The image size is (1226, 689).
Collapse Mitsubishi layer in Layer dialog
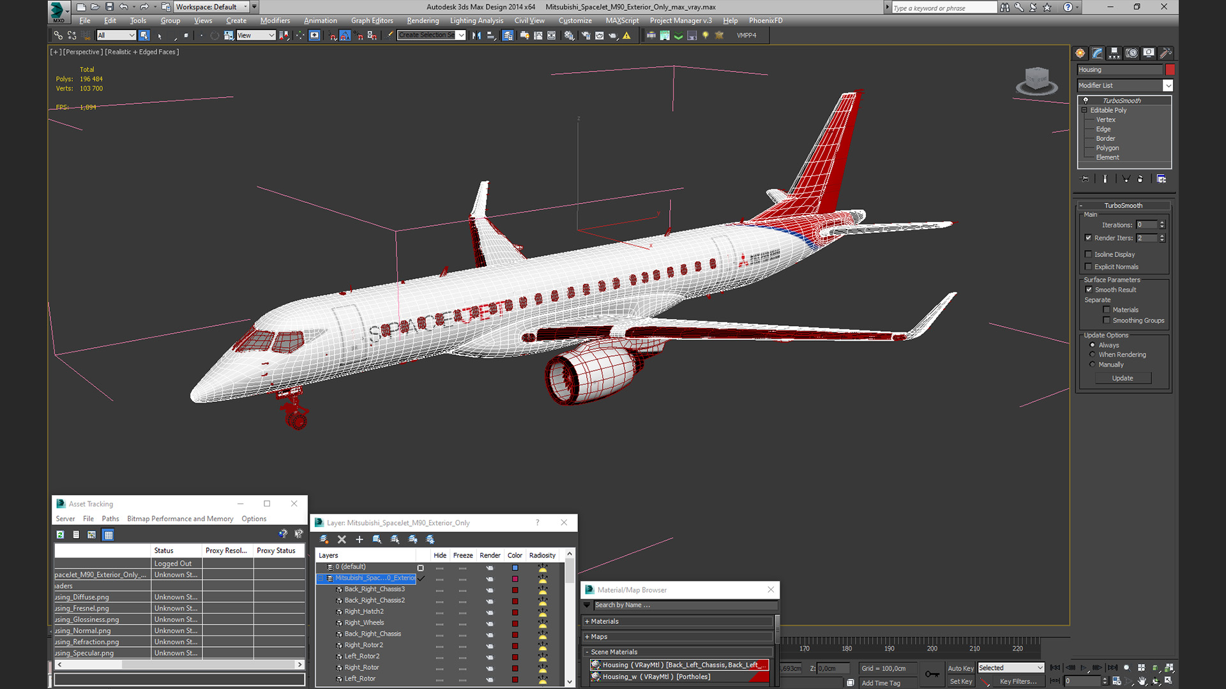tap(321, 578)
